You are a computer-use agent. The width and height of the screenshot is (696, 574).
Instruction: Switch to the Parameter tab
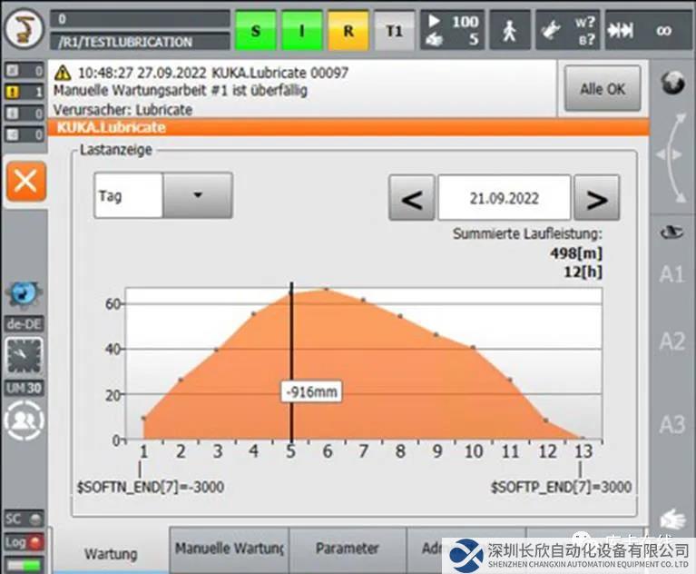347,549
